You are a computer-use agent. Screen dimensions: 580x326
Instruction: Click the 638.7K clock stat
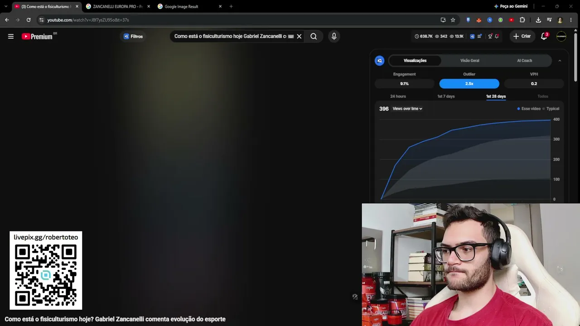[424, 36]
